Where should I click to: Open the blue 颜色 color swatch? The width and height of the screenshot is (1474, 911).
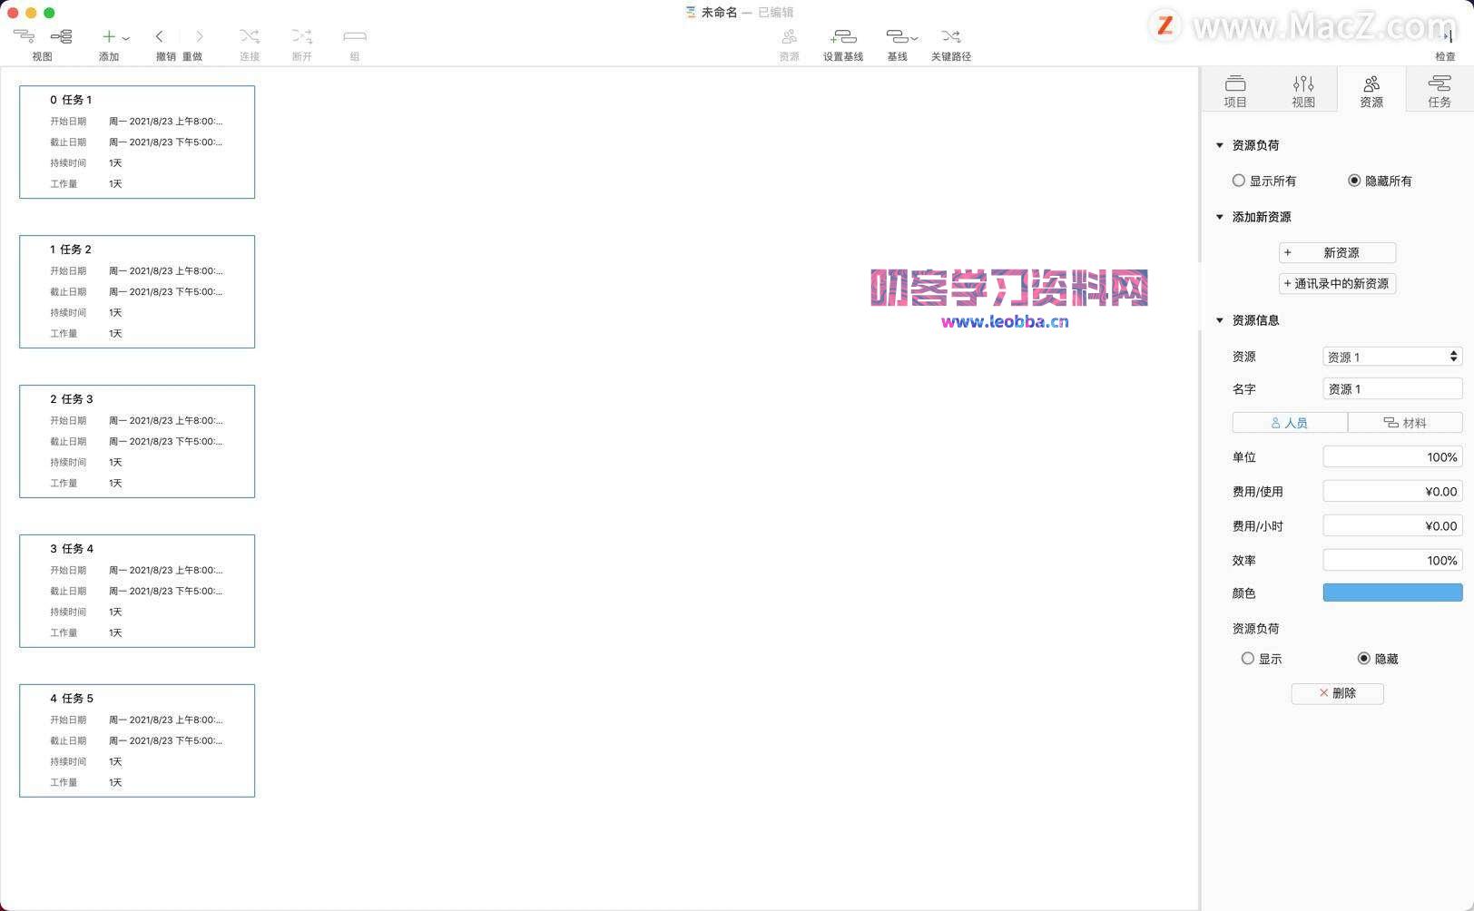pos(1392,592)
